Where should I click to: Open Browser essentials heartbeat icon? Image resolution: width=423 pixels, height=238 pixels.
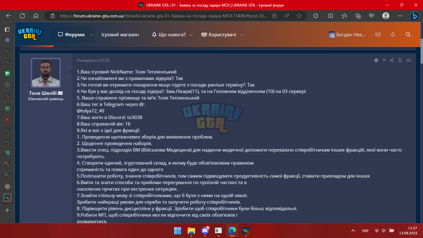click(x=372, y=16)
